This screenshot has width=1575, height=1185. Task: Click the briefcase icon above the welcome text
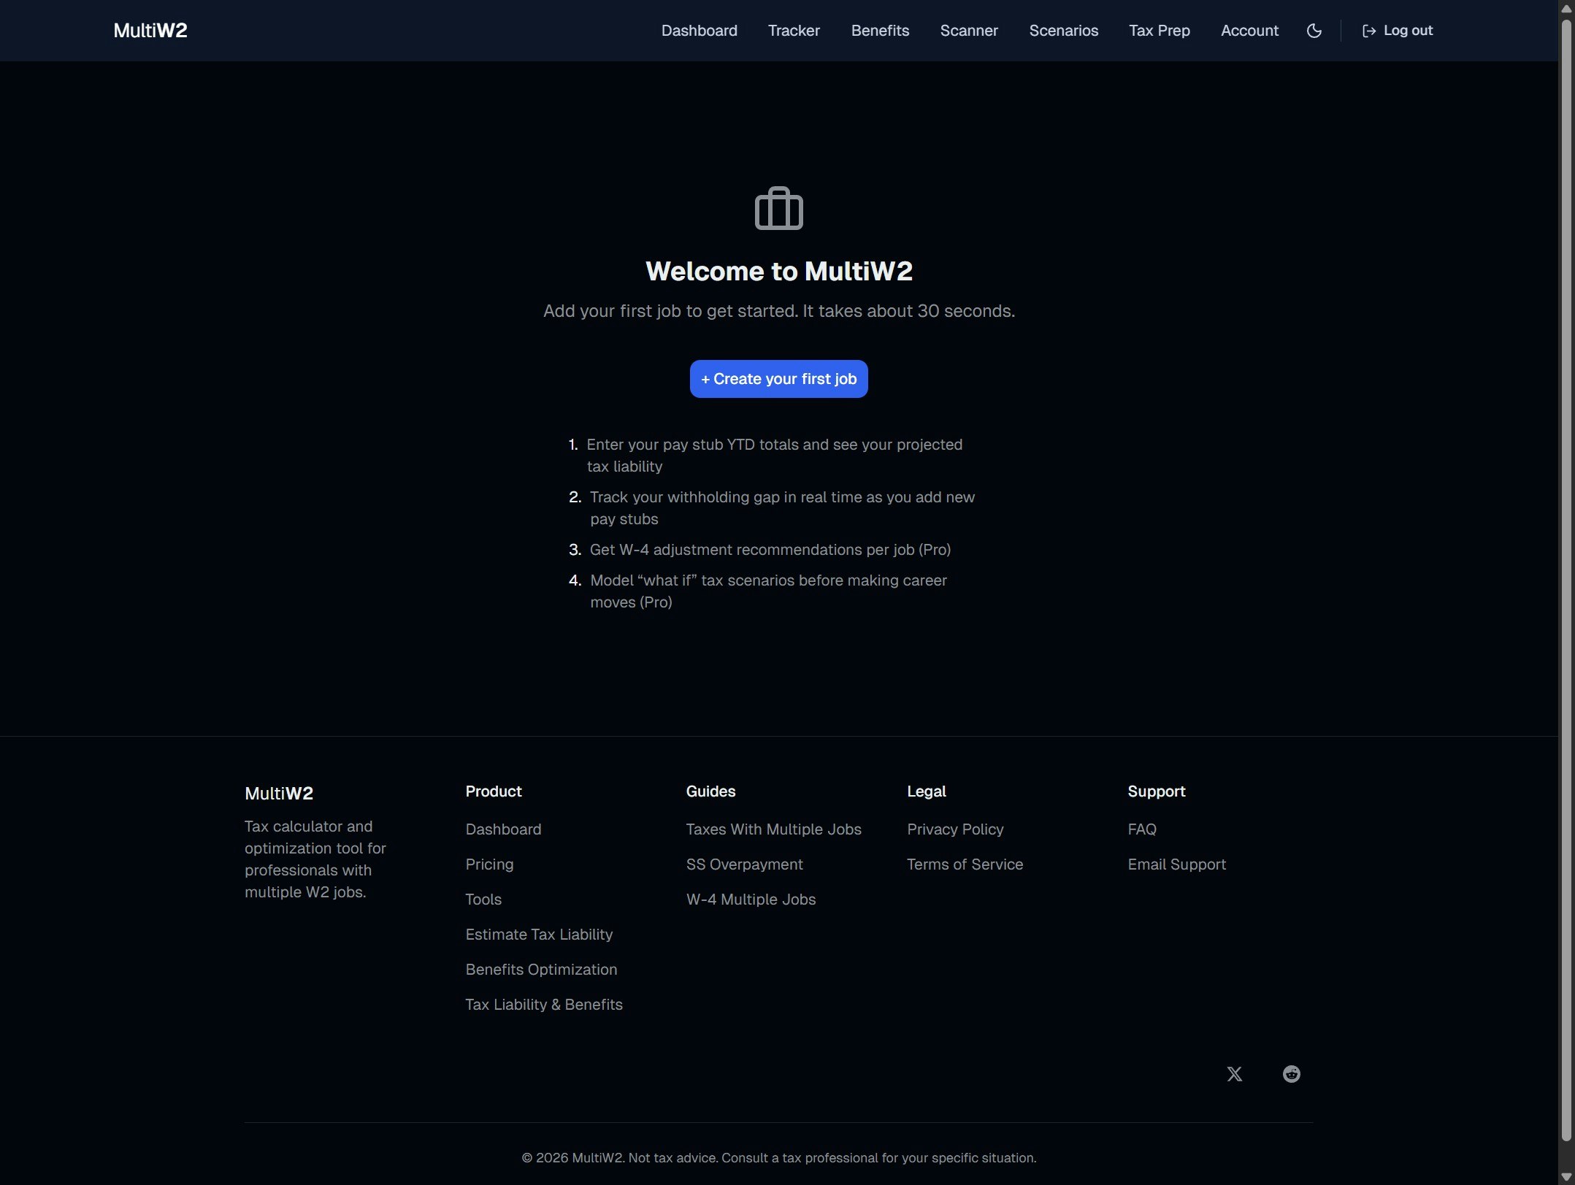click(778, 208)
